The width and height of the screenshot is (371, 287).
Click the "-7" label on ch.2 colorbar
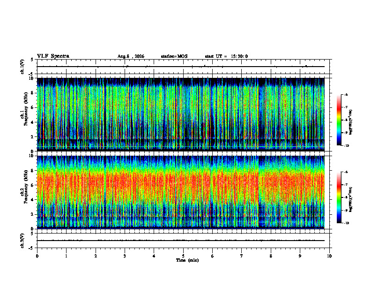point(346,185)
